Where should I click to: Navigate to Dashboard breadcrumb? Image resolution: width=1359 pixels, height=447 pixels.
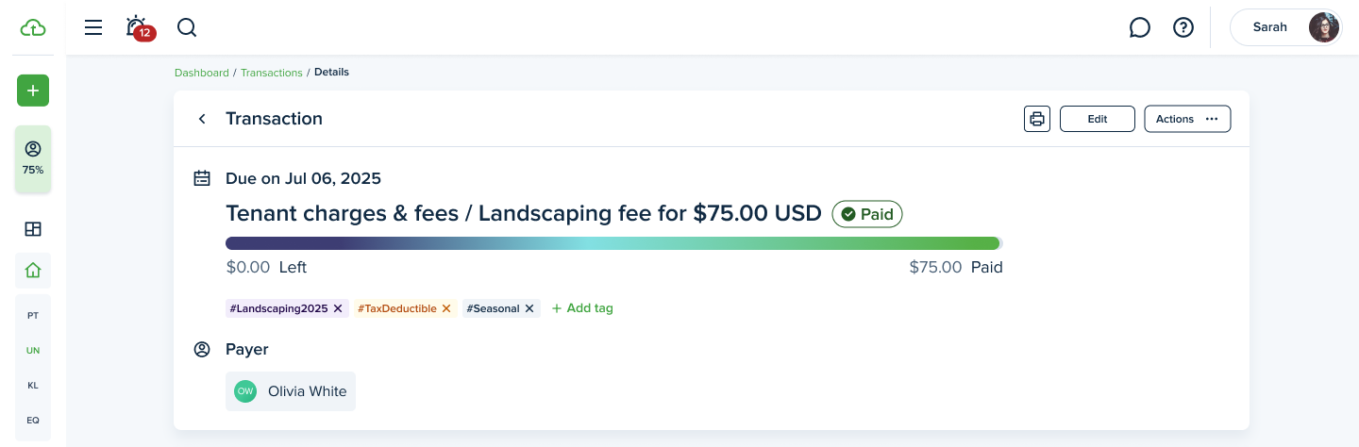(202, 73)
